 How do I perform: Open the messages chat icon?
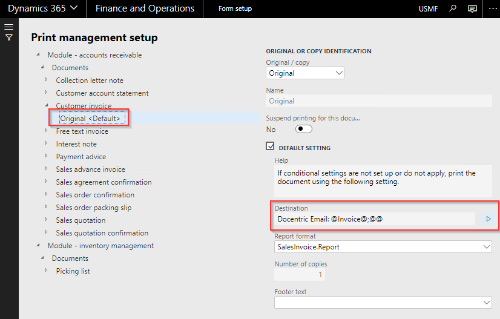point(472,8)
